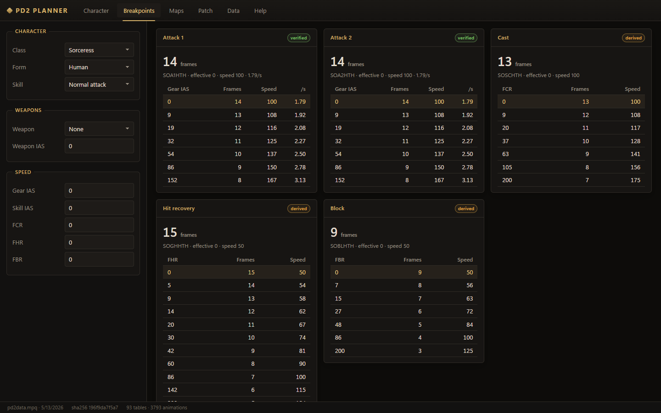
Task: Click the SOBLHTH animation info line
Action: 370,246
